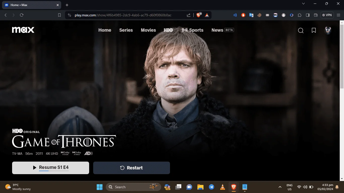Go forward in browser history
The height and width of the screenshot is (193, 344).
14,15
